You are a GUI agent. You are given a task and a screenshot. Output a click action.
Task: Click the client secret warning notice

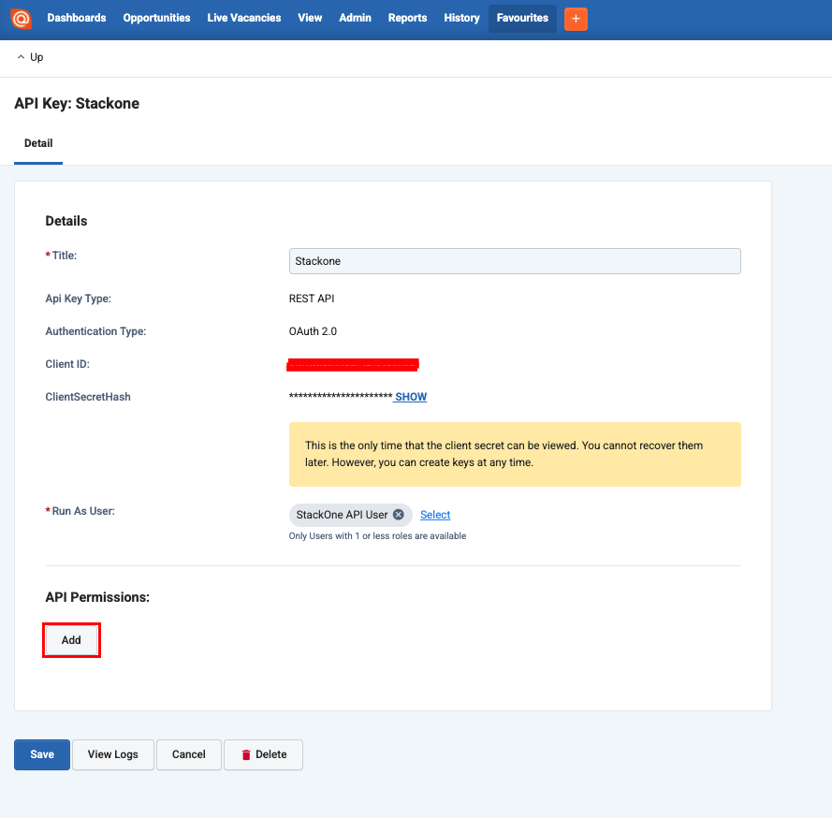tap(515, 454)
